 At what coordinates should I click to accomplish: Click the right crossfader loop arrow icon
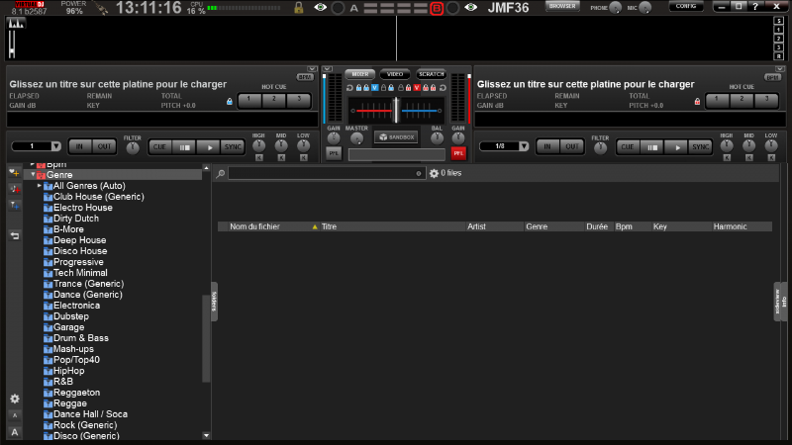443,88
